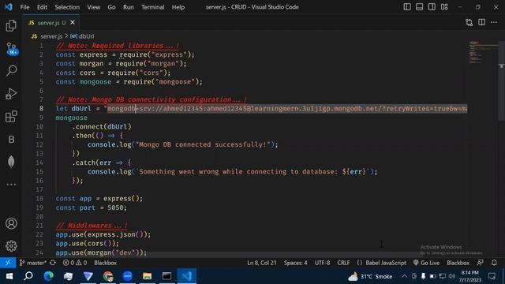
Task: Open the editor More Actions ellipsis
Action: click(x=494, y=22)
